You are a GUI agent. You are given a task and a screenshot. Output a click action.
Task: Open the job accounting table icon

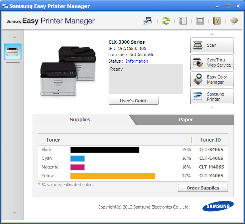coord(200,21)
